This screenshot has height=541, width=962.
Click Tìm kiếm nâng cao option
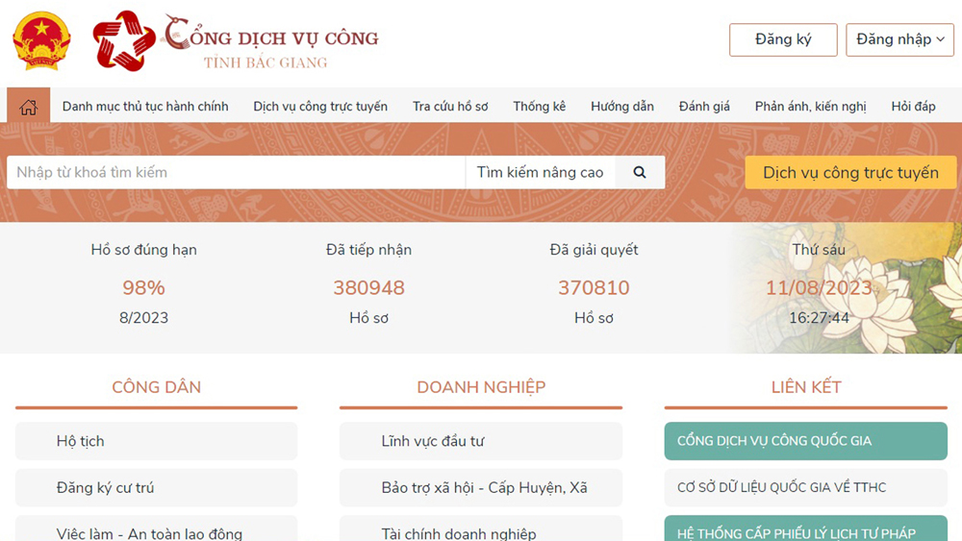[x=540, y=172]
